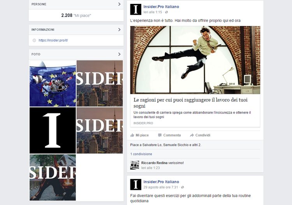Image resolution: width=292 pixels, height=205 pixels.
Task: Open article 'Le ragioni per cui puoi raggiungere'
Action: [x=190, y=103]
